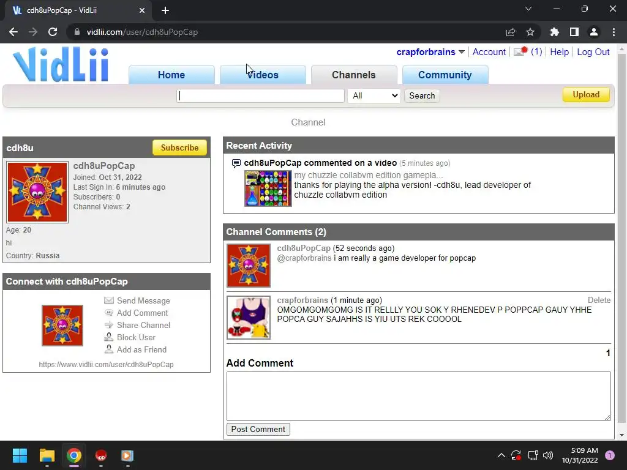The height and width of the screenshot is (470, 627).
Task: Go back with the browser back arrow
Action: tap(13, 32)
